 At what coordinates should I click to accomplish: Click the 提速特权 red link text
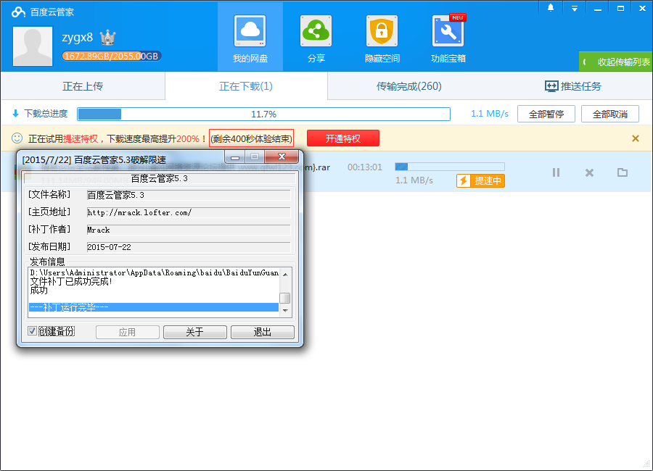pyautogui.click(x=81, y=138)
